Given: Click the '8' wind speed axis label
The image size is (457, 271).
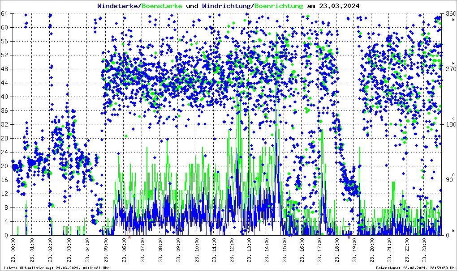Looking at the screenshot, I should tap(6, 207).
